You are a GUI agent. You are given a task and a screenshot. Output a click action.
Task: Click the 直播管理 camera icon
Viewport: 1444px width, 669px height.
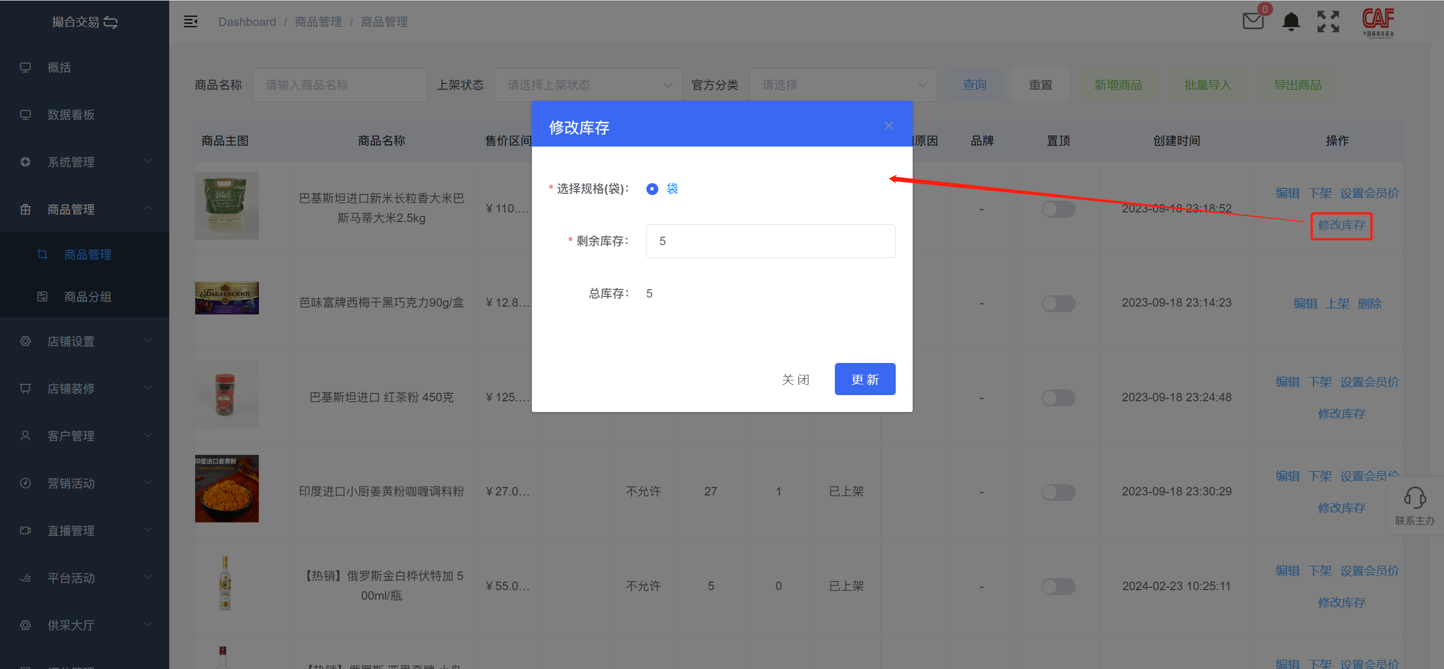pyautogui.click(x=25, y=530)
